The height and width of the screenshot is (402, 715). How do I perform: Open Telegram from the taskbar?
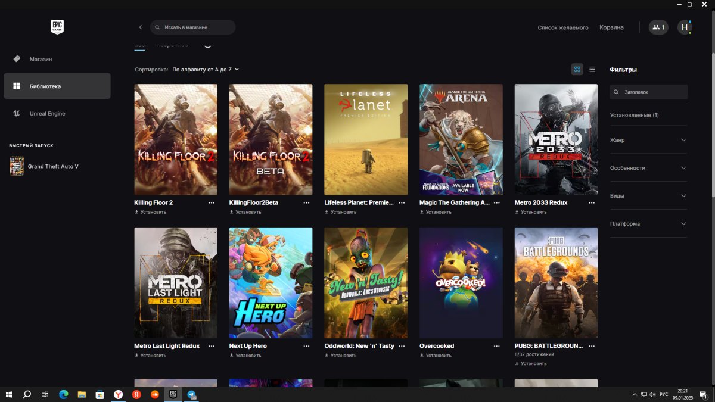click(x=192, y=394)
